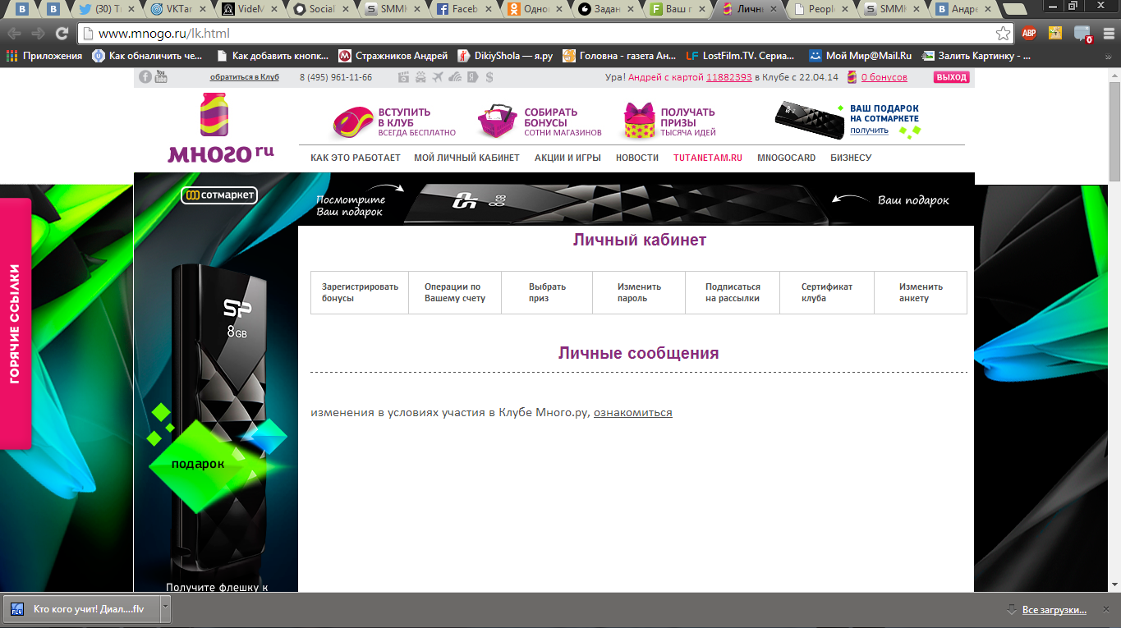Select the Выбрать приз tab
1121x628 pixels.
tap(547, 292)
